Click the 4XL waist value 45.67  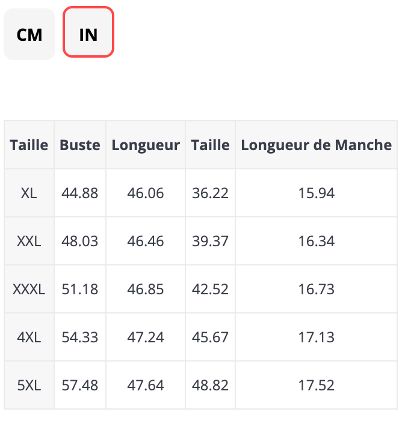point(210,337)
